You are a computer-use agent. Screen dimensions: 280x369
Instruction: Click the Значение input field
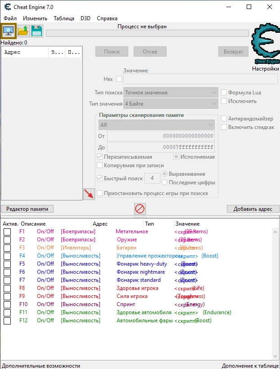(200, 79)
